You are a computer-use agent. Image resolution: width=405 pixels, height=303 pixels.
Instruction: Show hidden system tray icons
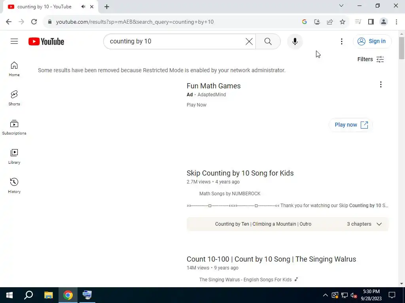pyautogui.click(x=326, y=295)
